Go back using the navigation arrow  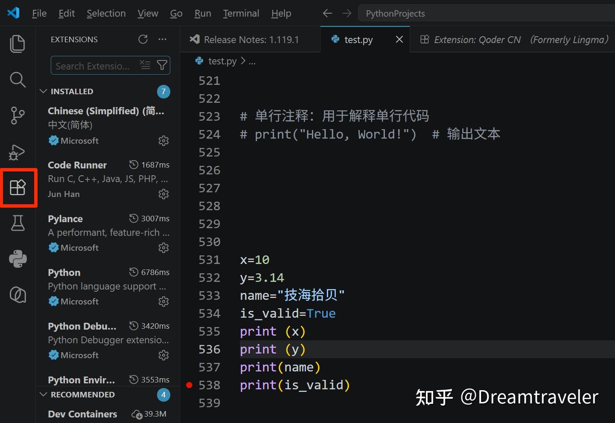click(327, 13)
